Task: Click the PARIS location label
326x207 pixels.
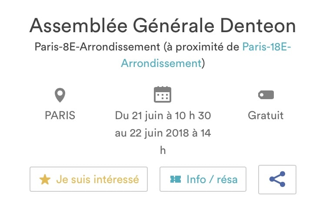Action: click(60, 116)
